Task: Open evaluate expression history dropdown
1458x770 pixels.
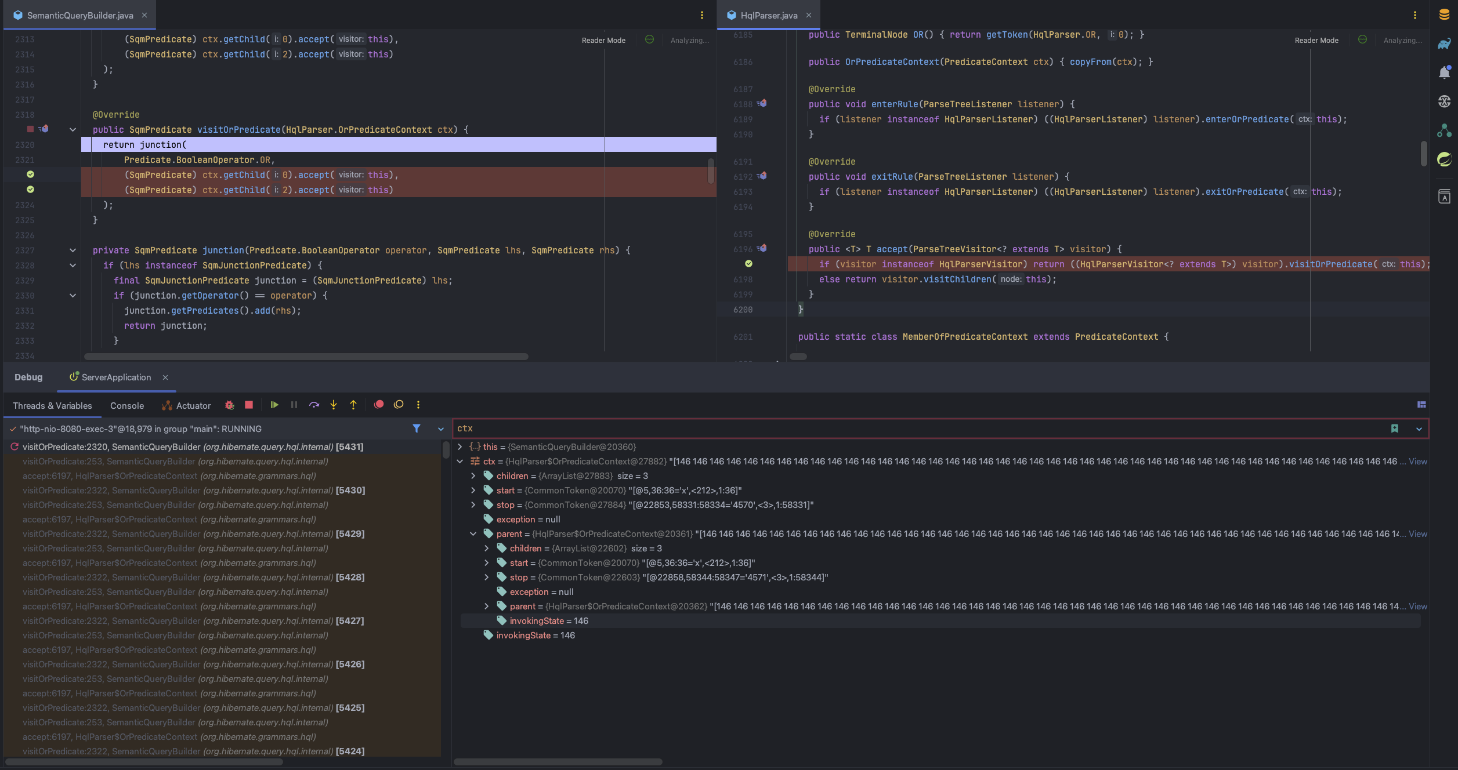Action: tap(1419, 429)
